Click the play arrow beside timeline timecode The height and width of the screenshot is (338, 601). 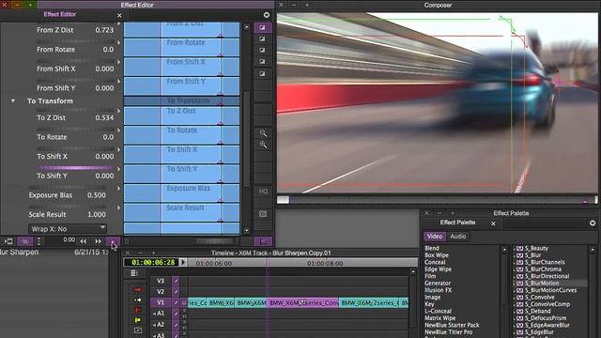point(183,263)
